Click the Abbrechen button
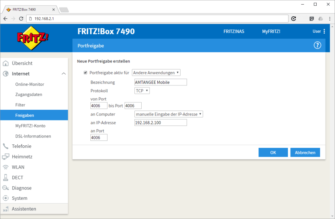This screenshot has width=335, height=219. click(x=305, y=153)
